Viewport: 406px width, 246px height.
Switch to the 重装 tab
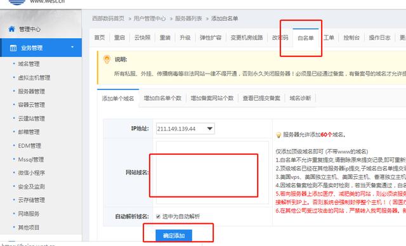pyautogui.click(x=165, y=37)
